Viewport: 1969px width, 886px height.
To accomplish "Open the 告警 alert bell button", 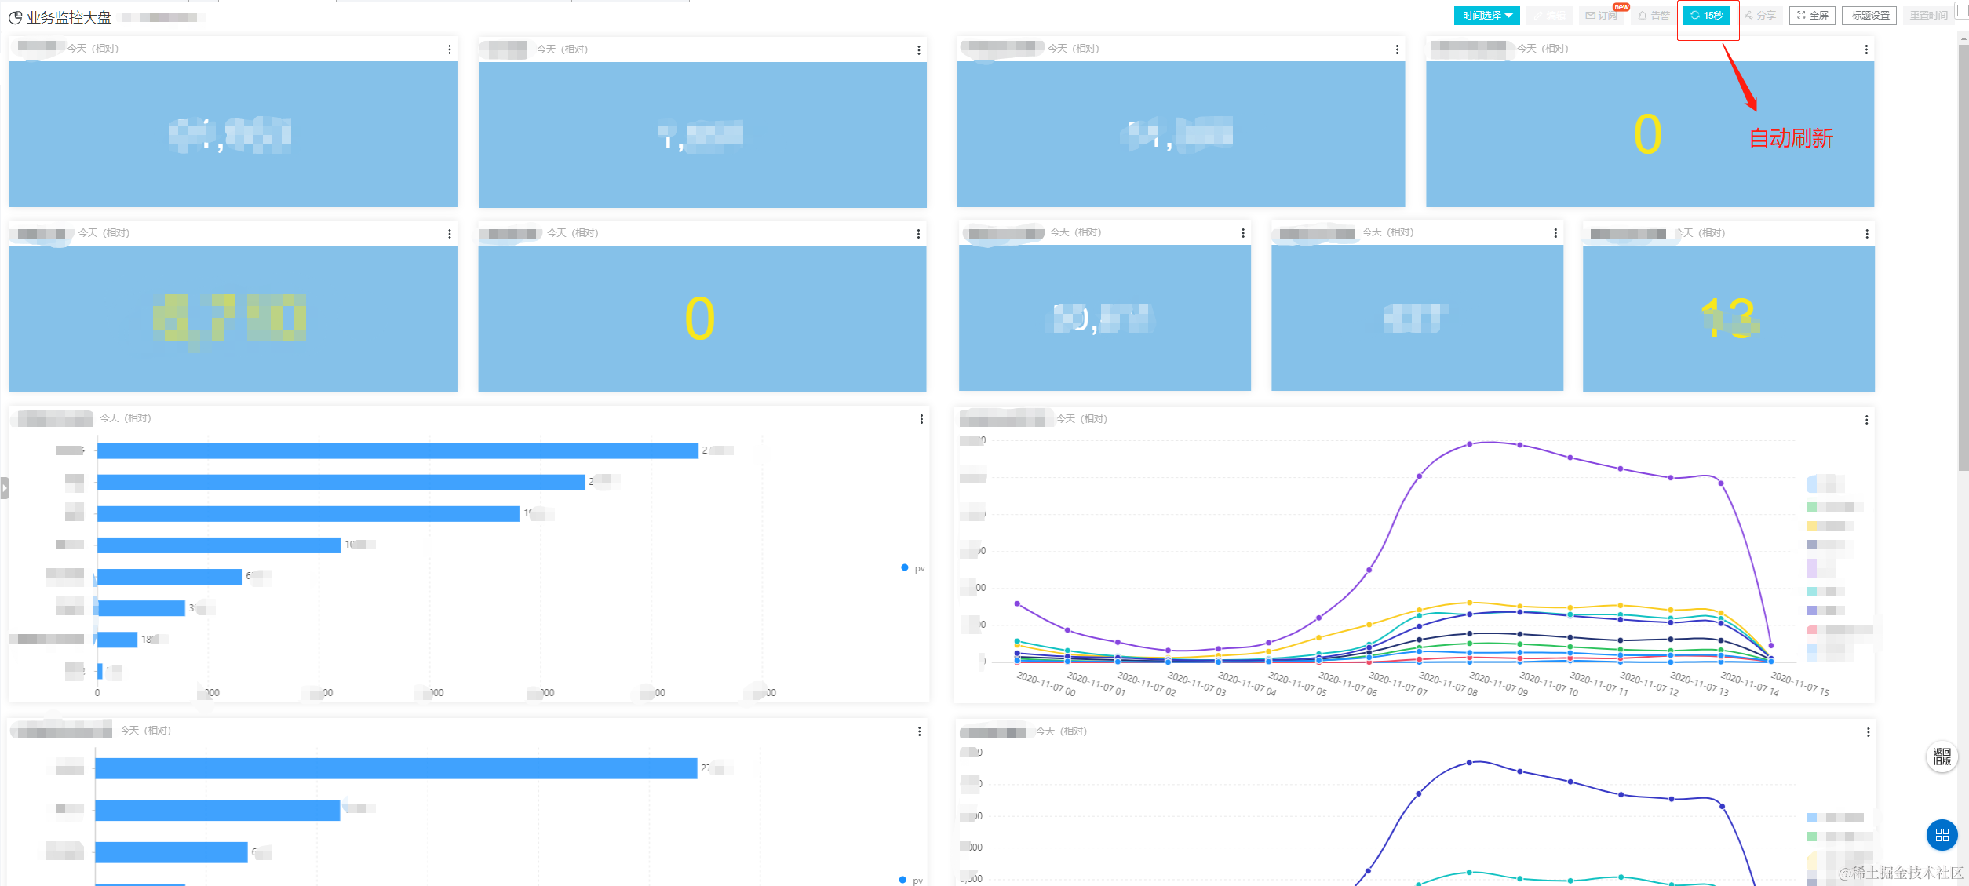I will tap(1654, 16).
